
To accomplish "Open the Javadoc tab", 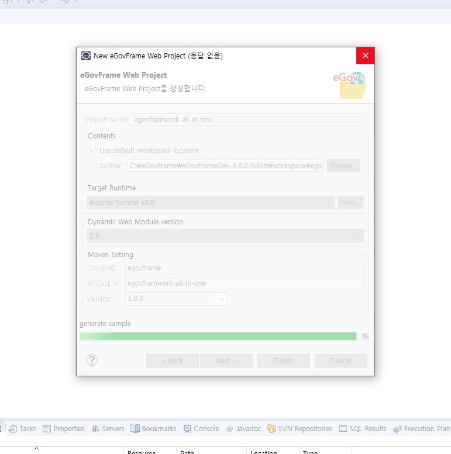I will click(x=243, y=428).
